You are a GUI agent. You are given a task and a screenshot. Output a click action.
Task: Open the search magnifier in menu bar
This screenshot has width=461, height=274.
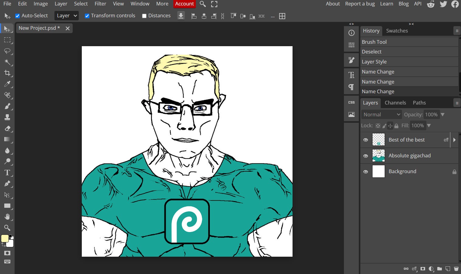click(203, 4)
